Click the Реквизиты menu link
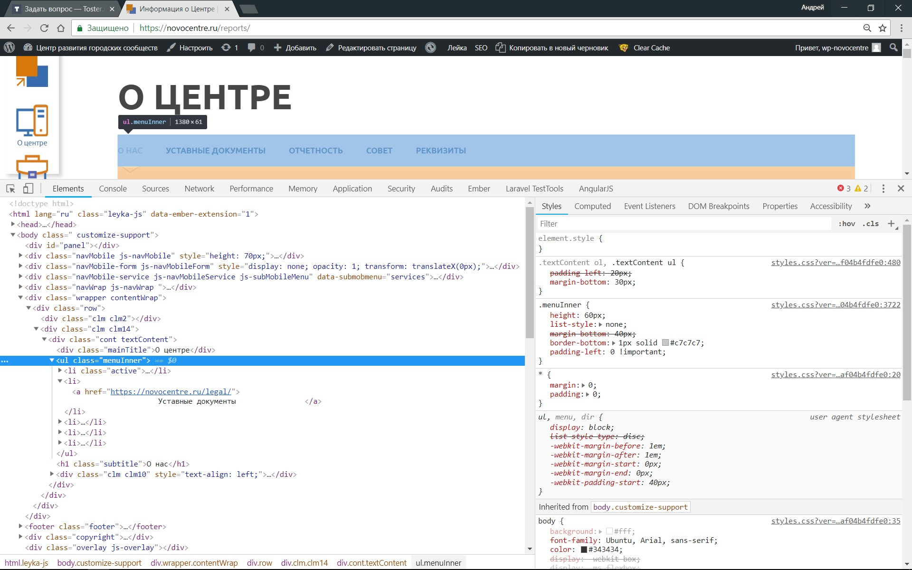 pyautogui.click(x=441, y=151)
